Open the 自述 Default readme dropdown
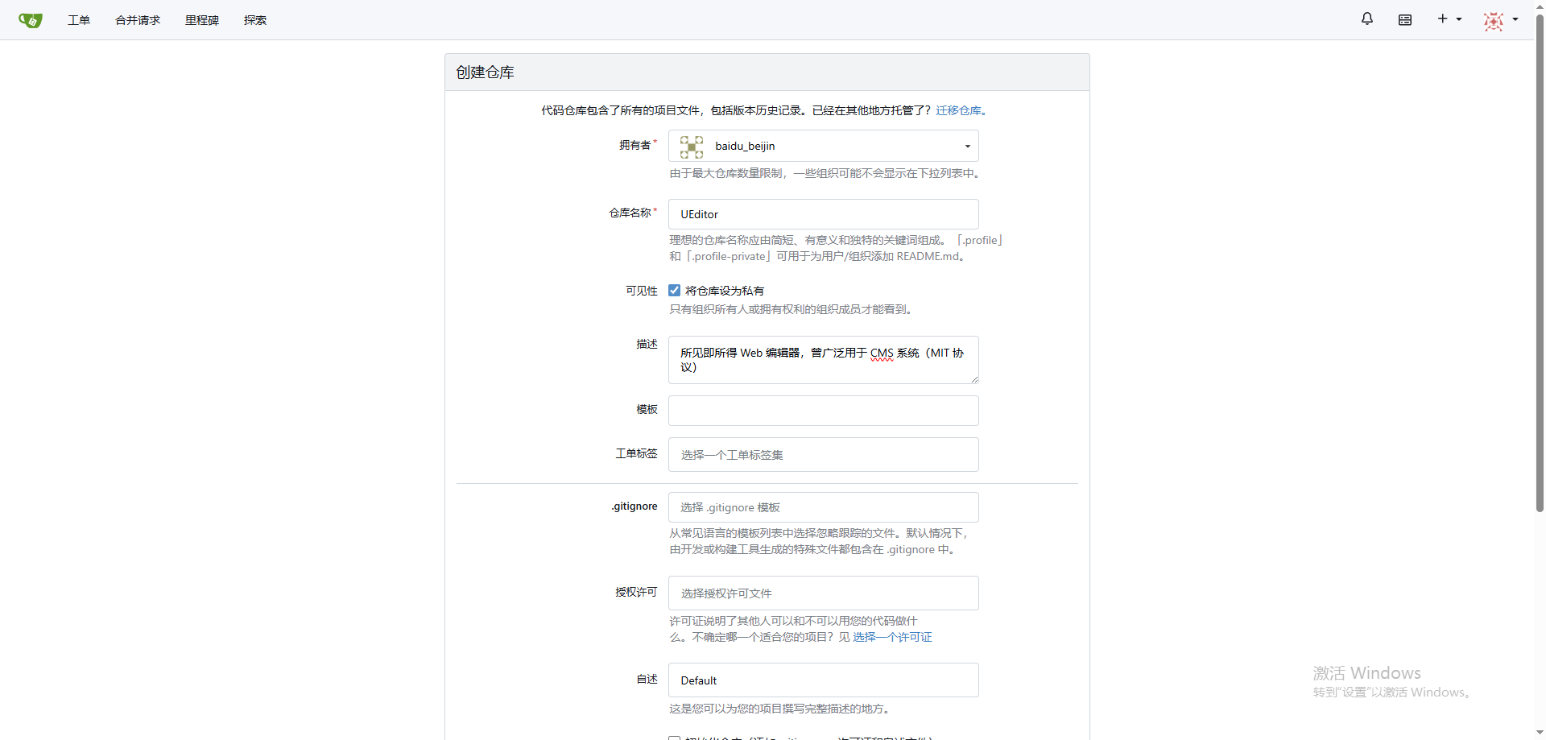Image resolution: width=1546 pixels, height=740 pixels. click(823, 680)
